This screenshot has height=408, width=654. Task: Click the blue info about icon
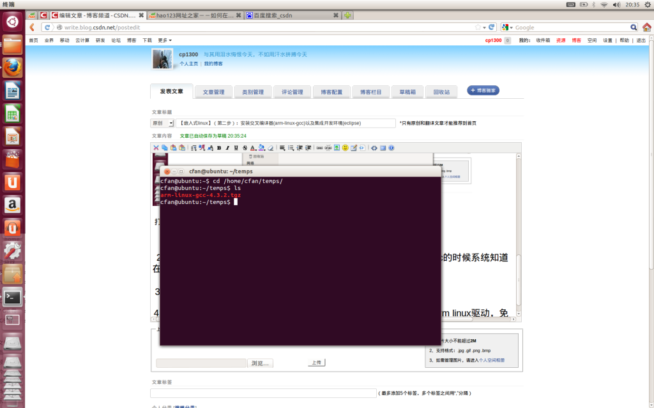[x=392, y=148]
